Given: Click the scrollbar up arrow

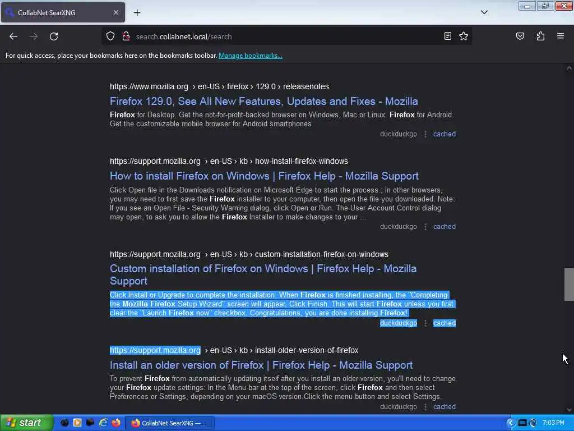Looking at the screenshot, I should (x=569, y=68).
